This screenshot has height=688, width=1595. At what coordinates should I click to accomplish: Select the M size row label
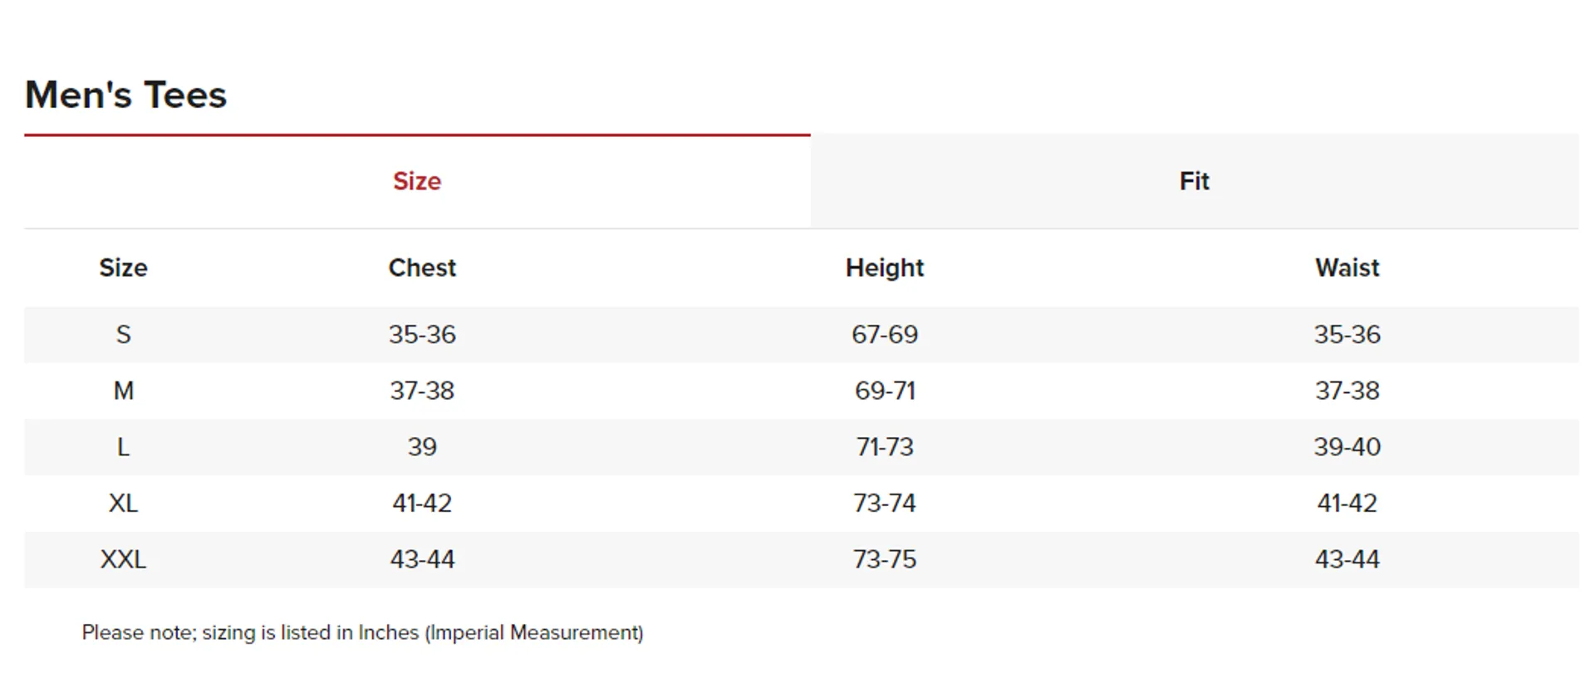[123, 391]
